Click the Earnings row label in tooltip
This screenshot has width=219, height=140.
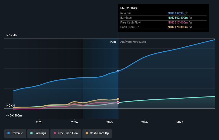126,18
